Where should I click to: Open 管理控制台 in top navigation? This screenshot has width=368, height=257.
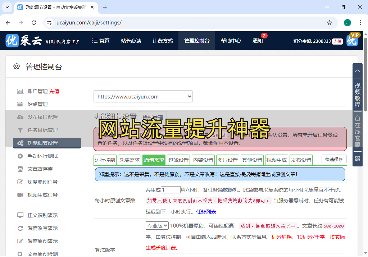coord(197,41)
